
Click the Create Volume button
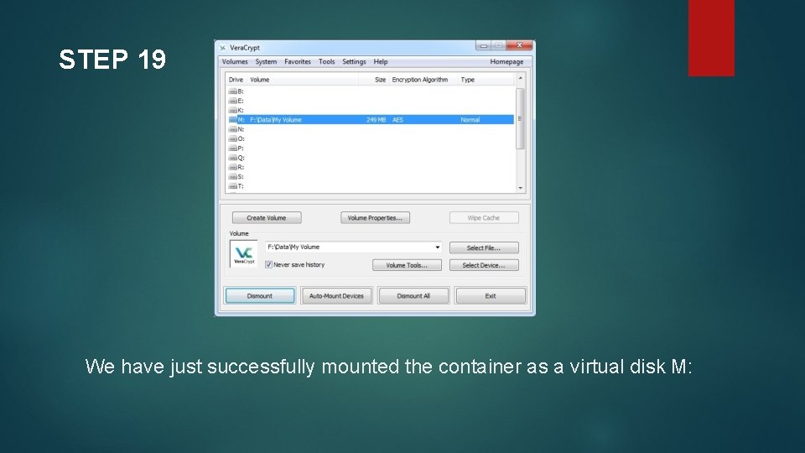(267, 218)
